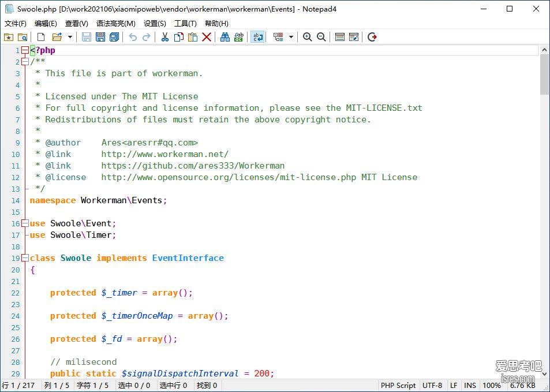Click the scrollbar down arrow
This screenshot has height=392, width=550.
(544, 374)
